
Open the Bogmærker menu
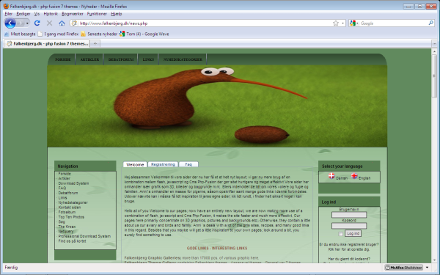pyautogui.click(x=73, y=14)
